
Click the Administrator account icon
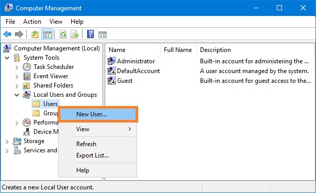(x=112, y=61)
